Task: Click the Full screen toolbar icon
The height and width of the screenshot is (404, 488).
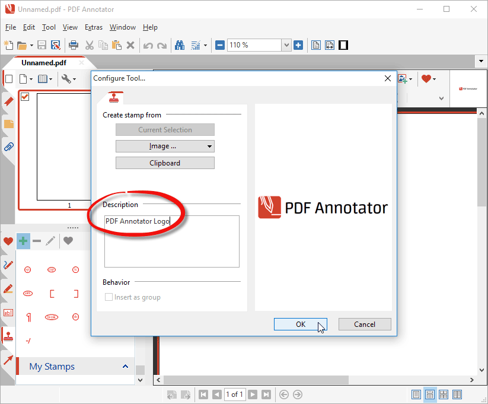Action: coord(343,46)
